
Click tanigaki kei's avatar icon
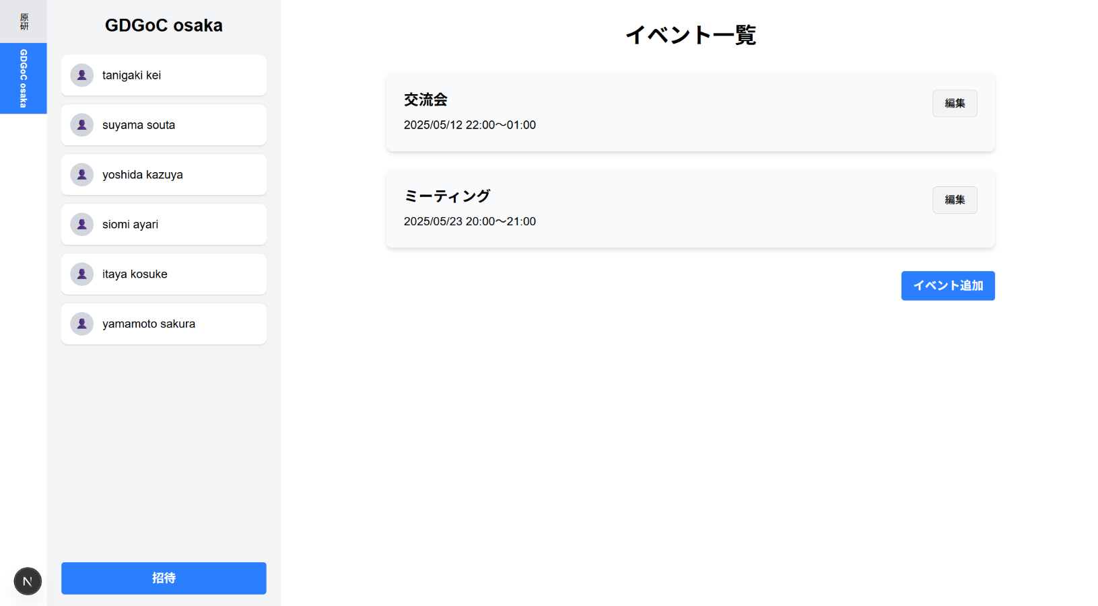81,75
